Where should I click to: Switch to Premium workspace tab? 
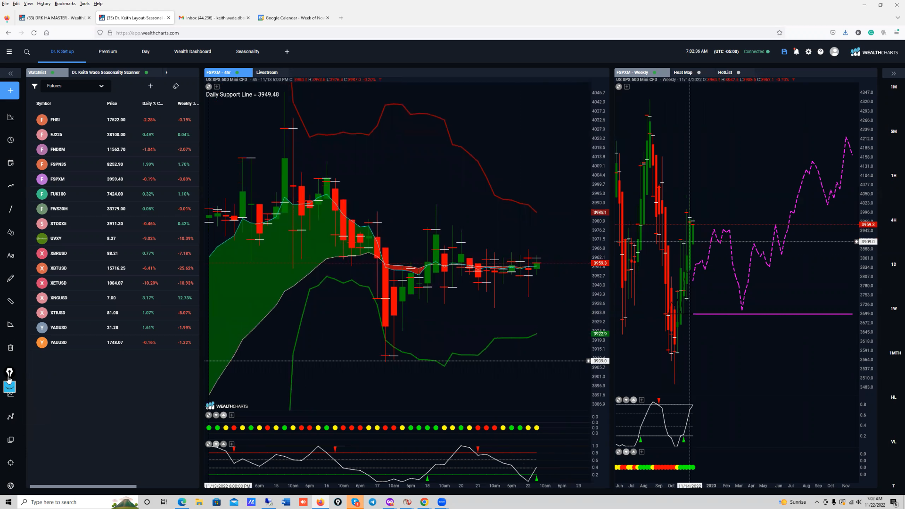click(x=108, y=52)
